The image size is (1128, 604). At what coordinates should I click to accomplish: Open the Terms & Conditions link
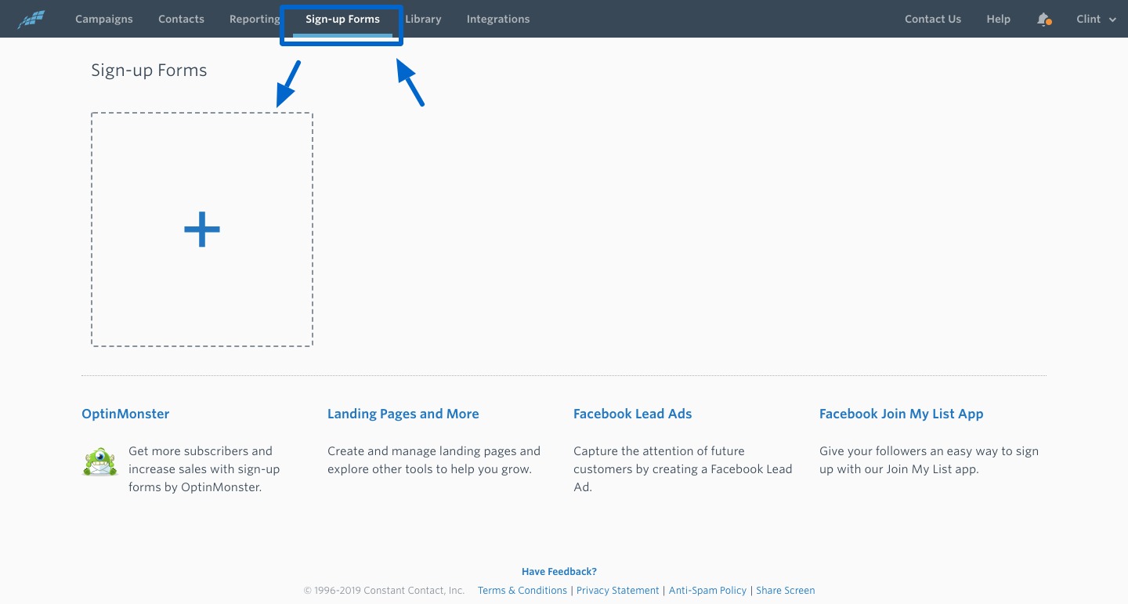[x=522, y=591]
